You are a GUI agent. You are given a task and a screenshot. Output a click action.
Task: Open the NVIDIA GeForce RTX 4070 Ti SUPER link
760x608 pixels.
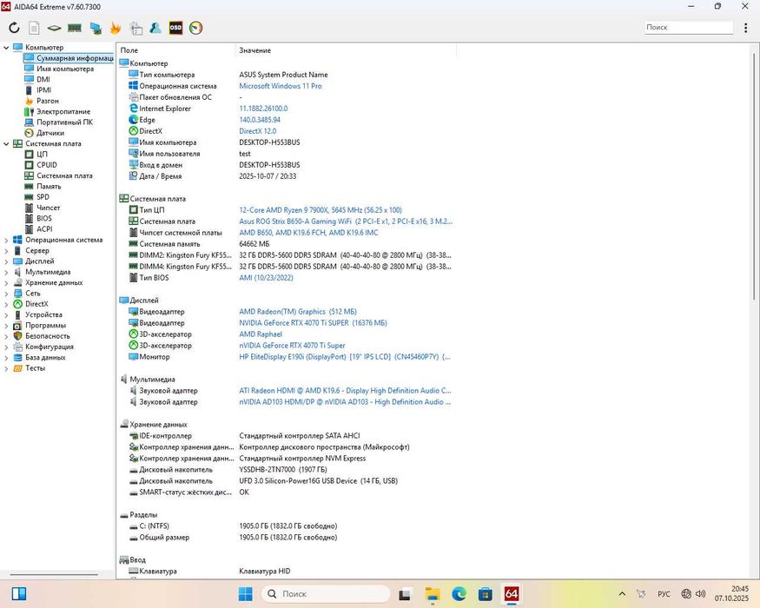[313, 323]
